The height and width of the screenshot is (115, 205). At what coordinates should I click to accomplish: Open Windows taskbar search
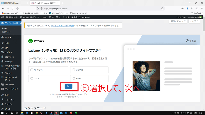click(7, 113)
